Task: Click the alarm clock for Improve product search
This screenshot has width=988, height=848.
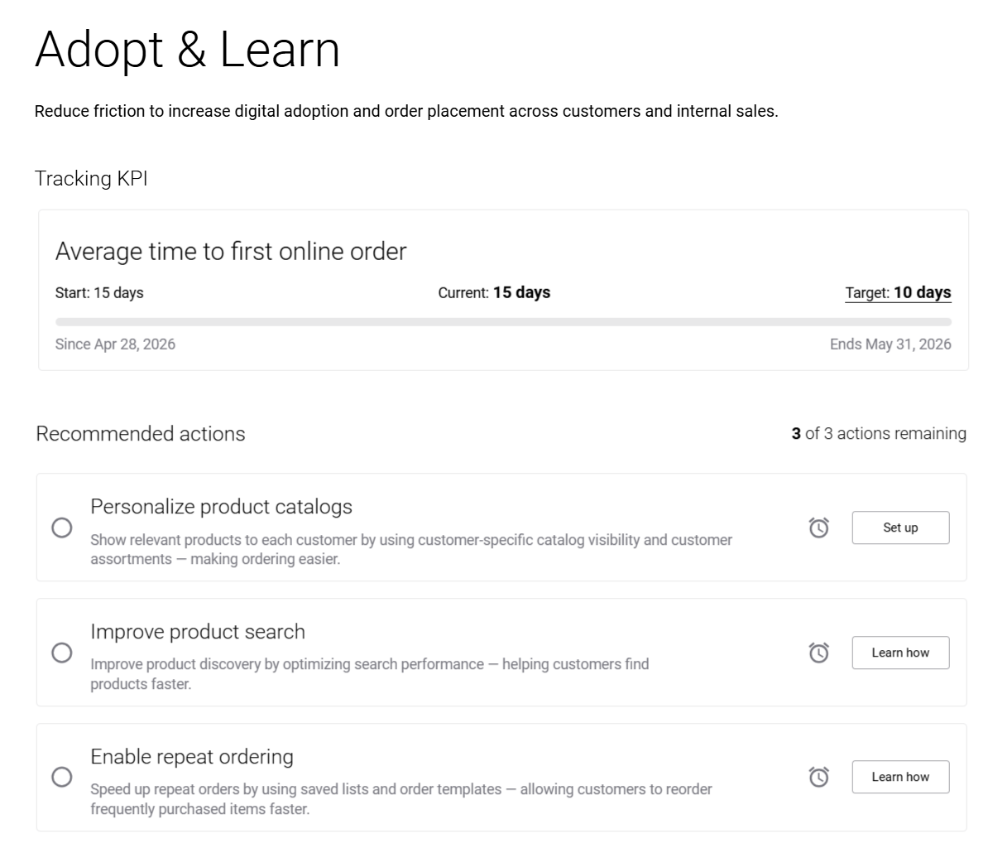Action: tap(818, 653)
